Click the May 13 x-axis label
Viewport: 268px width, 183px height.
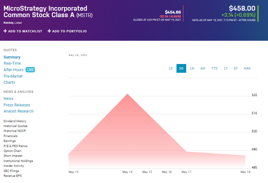(73, 172)
